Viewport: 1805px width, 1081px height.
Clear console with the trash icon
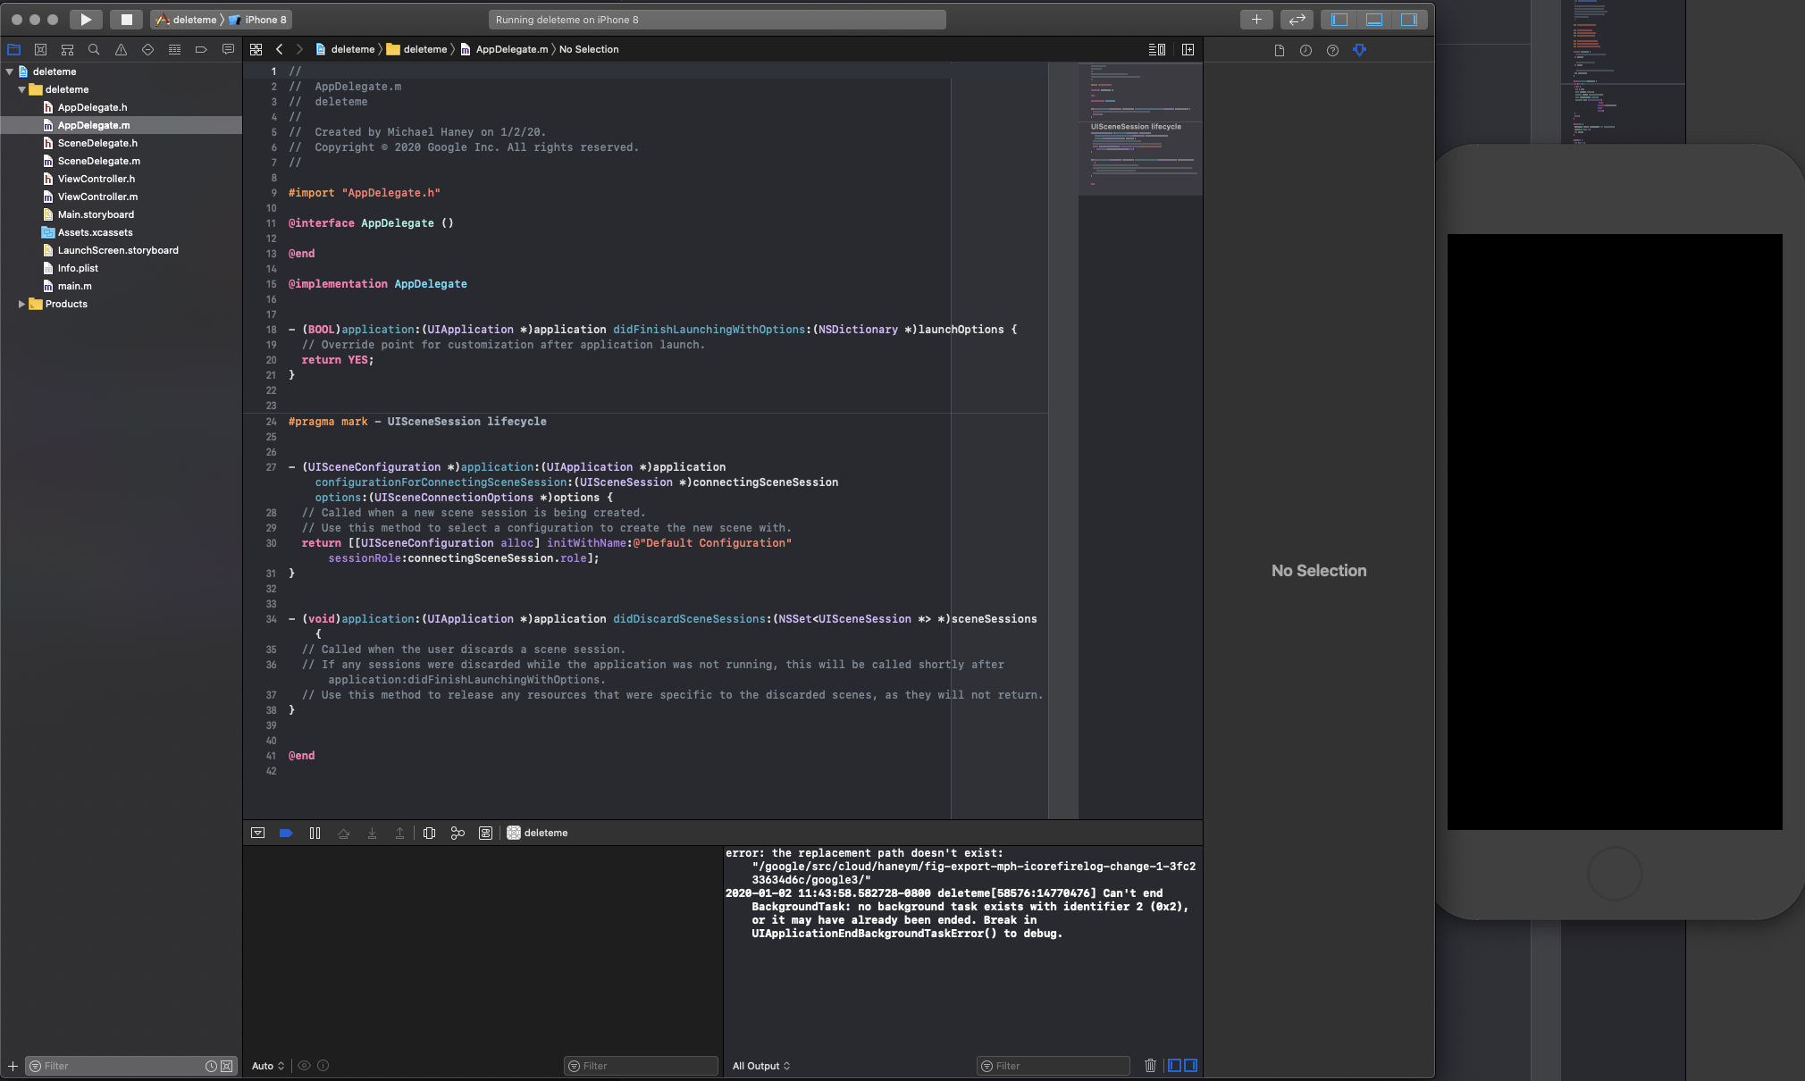coord(1150,1065)
